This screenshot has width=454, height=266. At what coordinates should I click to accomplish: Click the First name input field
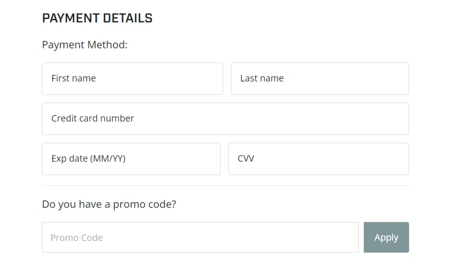[132, 78]
